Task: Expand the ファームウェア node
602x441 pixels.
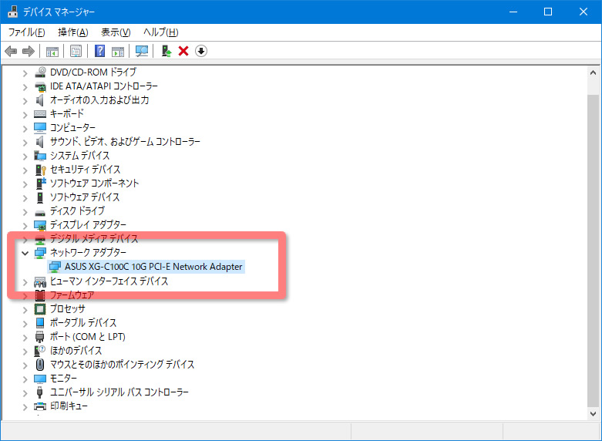Action: click(25, 296)
